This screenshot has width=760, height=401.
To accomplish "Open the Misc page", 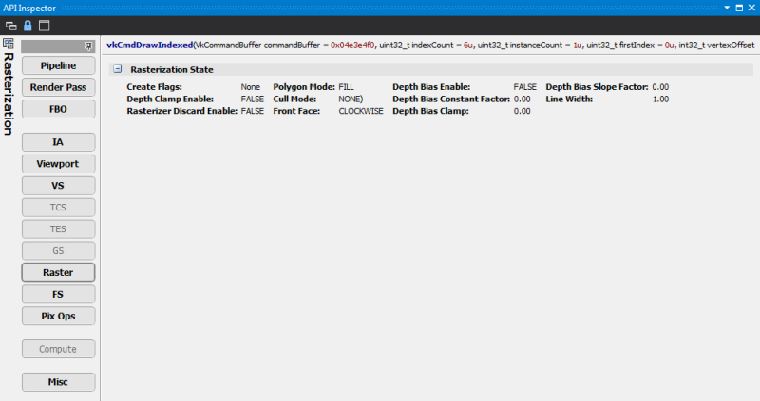I will click(58, 382).
